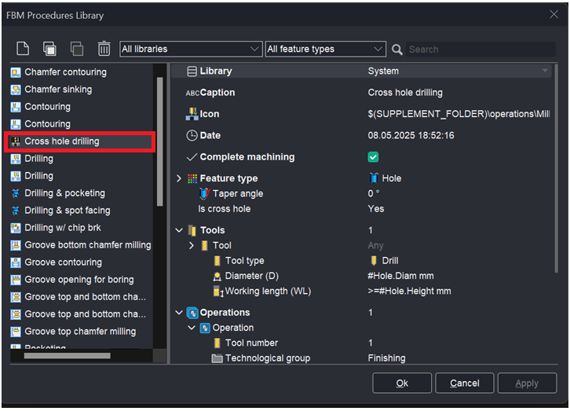Collapse the Tools property section

coord(180,230)
